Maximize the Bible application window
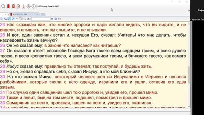The height and width of the screenshot is (115, 204). (179, 2)
